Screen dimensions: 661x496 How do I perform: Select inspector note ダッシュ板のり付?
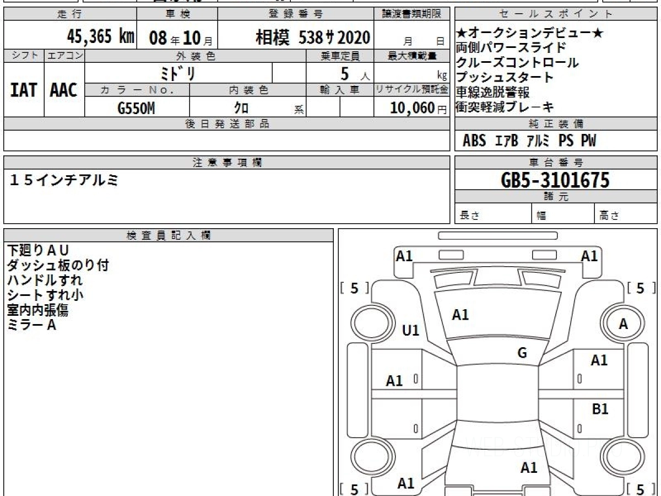tap(58, 266)
